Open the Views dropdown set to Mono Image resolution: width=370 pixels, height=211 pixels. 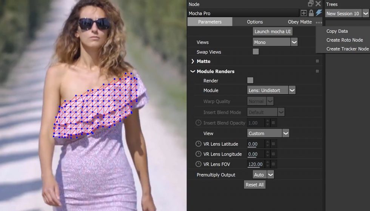coord(294,42)
